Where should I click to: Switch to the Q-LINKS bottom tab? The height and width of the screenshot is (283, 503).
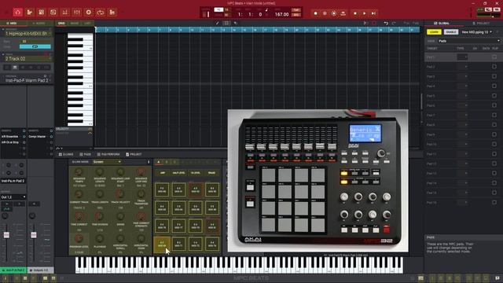pos(66,154)
